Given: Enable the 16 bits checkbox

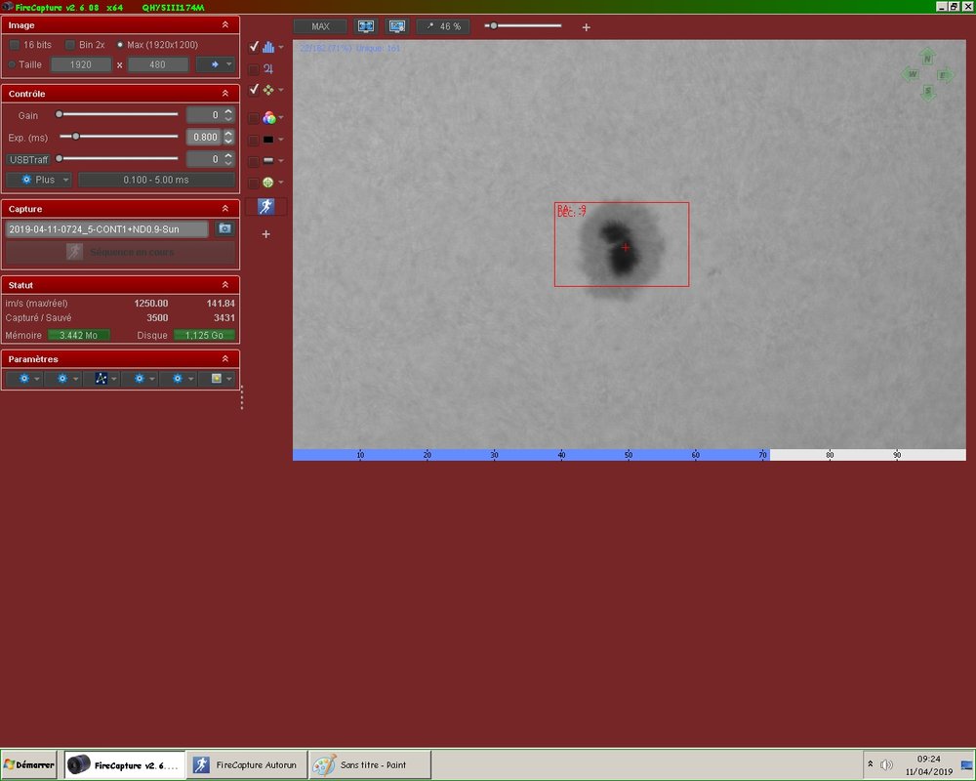Looking at the screenshot, I should [x=15, y=45].
